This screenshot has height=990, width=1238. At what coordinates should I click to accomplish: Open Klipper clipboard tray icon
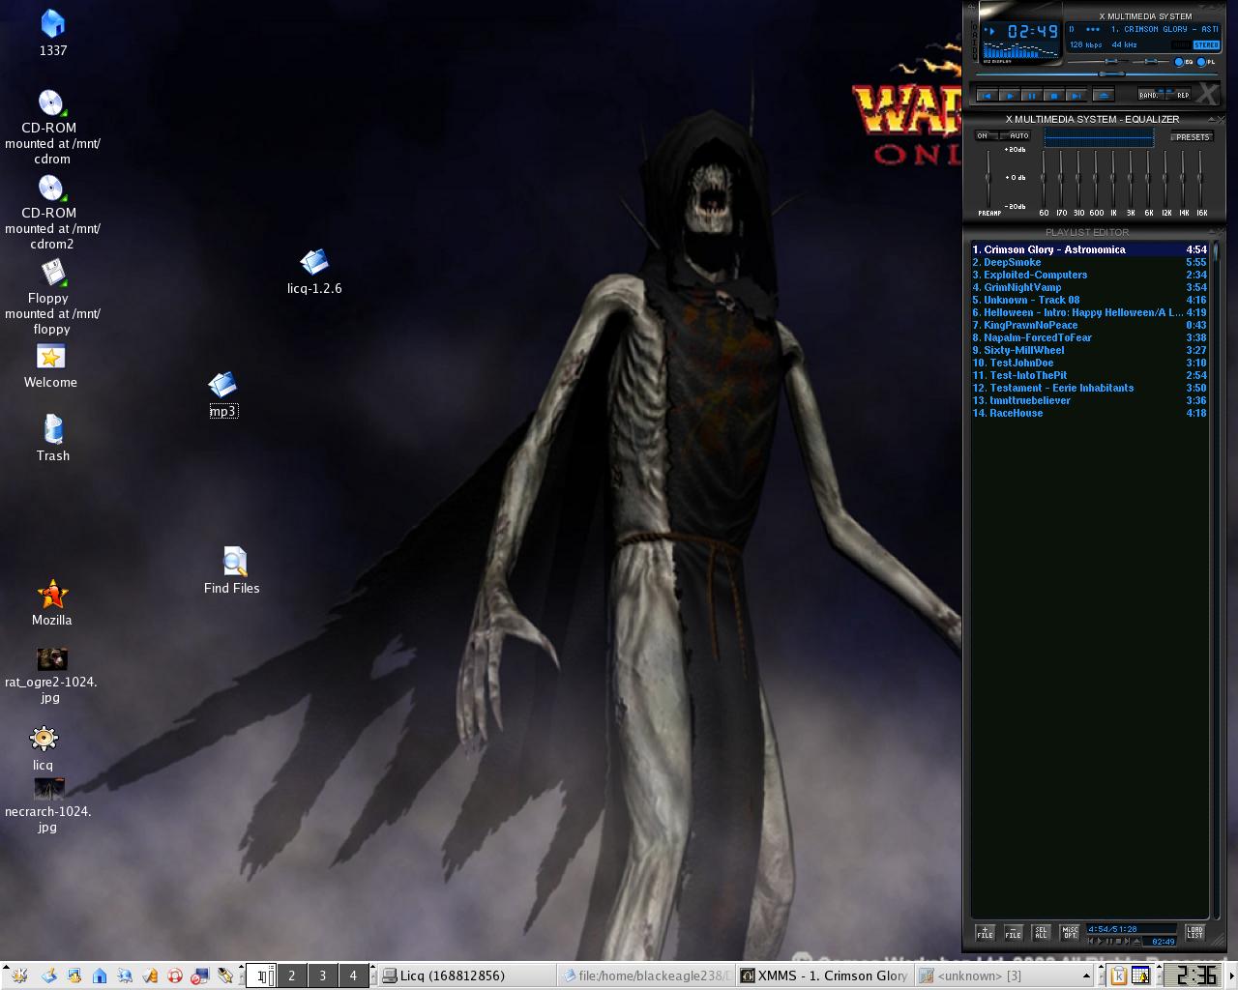pyautogui.click(x=1119, y=975)
